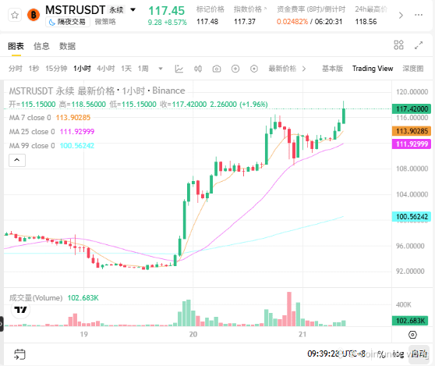Viewport: 435px width, 366px height.
Task: Open the MSTRUSDT pair selector dropdown arrow
Action: point(133,10)
